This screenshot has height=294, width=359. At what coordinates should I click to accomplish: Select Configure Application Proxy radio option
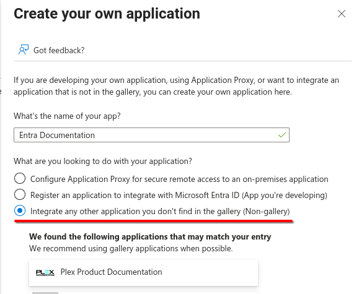coord(20,178)
